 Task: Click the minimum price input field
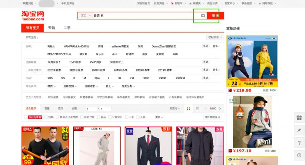[91, 108]
